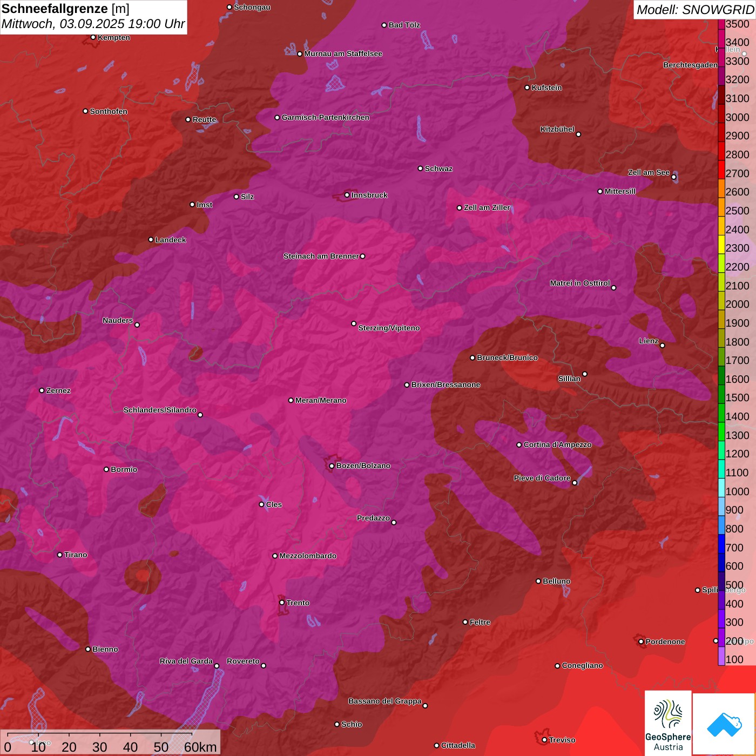Screen dimensions: 756x756
Task: Click the Pieve di Cadore label
Action: (x=542, y=478)
